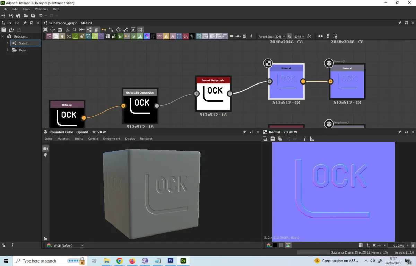The height and width of the screenshot is (266, 416).
Task: Open the Parent Size width dropdown
Action: point(280,36)
